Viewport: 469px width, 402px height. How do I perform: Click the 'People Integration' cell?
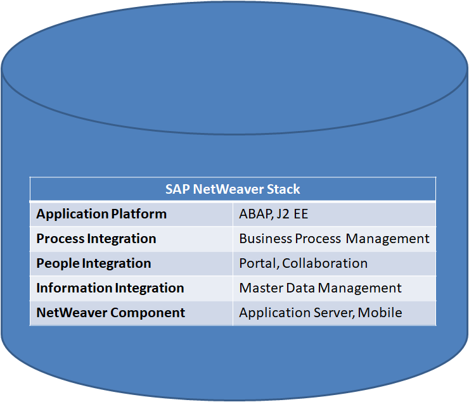[x=131, y=263]
